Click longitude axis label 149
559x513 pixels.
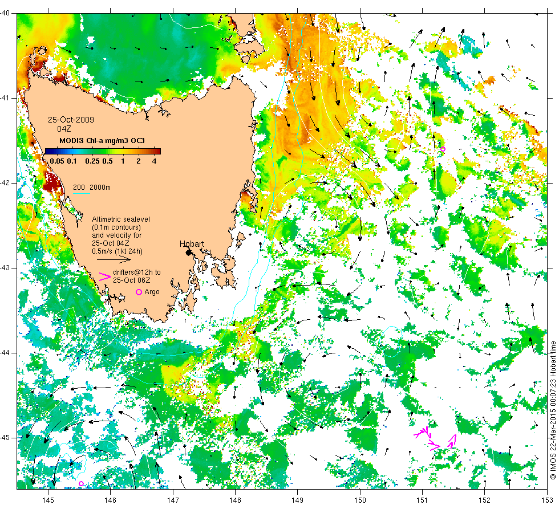[x=298, y=500]
